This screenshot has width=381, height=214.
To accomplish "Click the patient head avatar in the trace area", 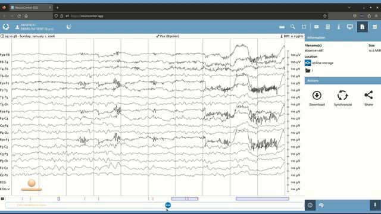I will point(32,185).
